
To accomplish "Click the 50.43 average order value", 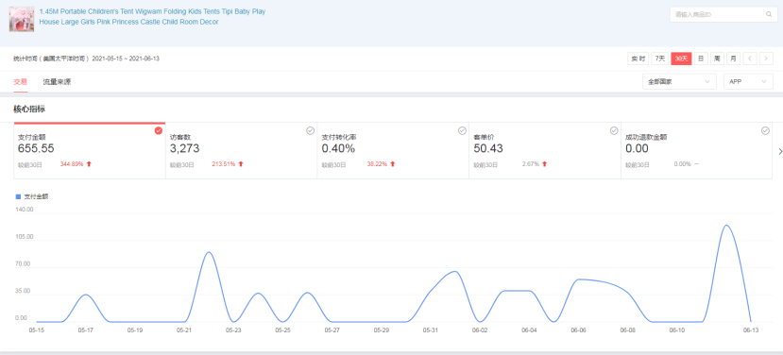I will tap(488, 148).
